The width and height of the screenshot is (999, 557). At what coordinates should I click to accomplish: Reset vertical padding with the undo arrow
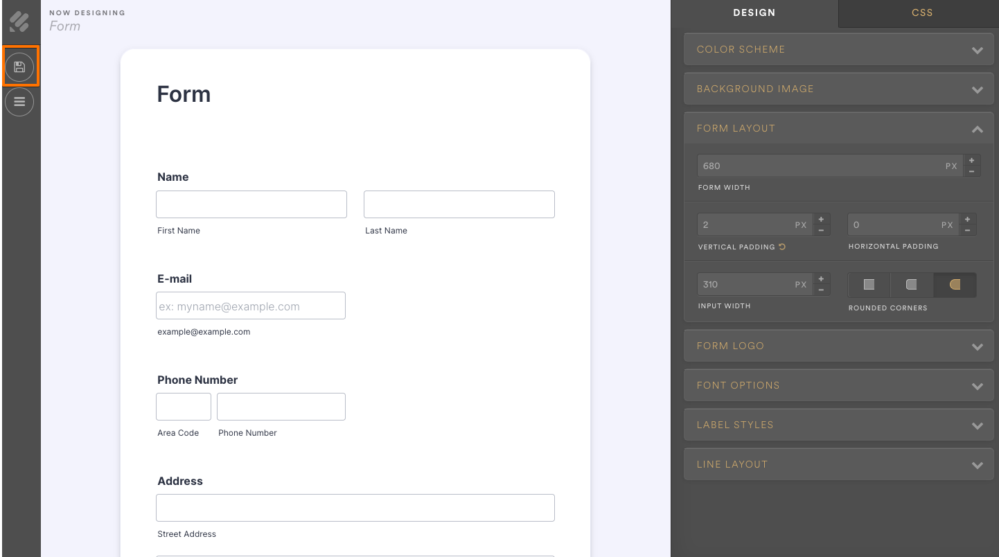pos(782,247)
